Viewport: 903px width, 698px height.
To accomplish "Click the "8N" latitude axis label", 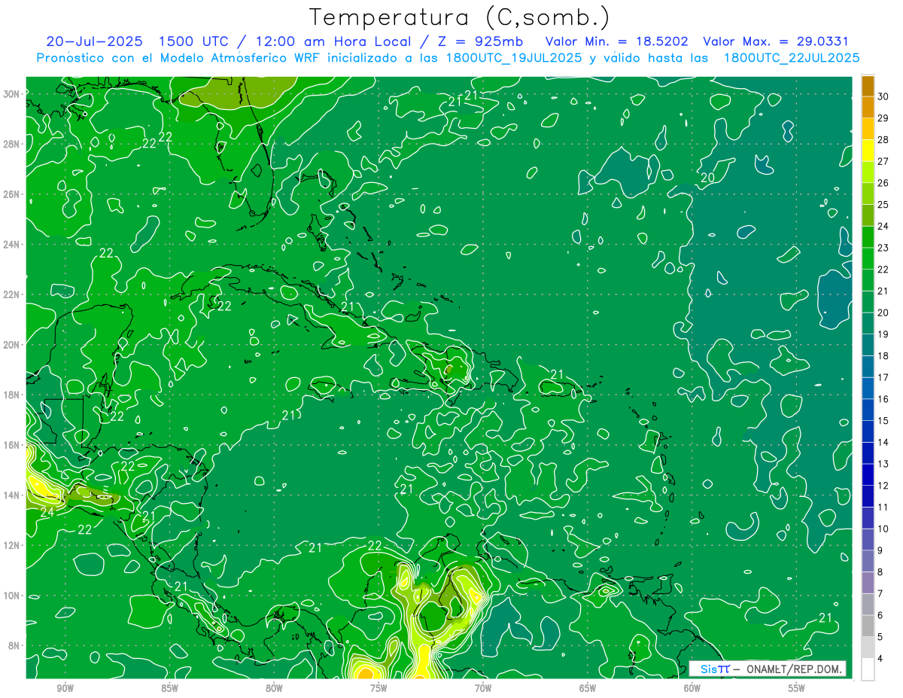I will point(14,645).
